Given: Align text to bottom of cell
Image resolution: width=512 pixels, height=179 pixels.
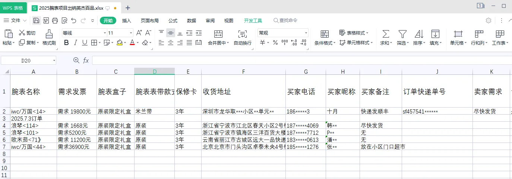Looking at the screenshot, I should [180, 33].
